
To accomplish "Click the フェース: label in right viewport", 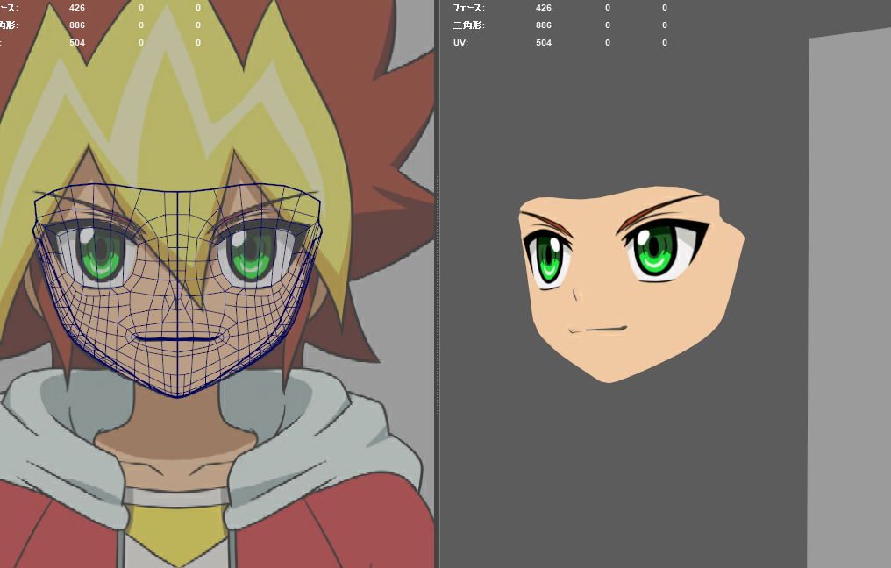I will (x=469, y=8).
